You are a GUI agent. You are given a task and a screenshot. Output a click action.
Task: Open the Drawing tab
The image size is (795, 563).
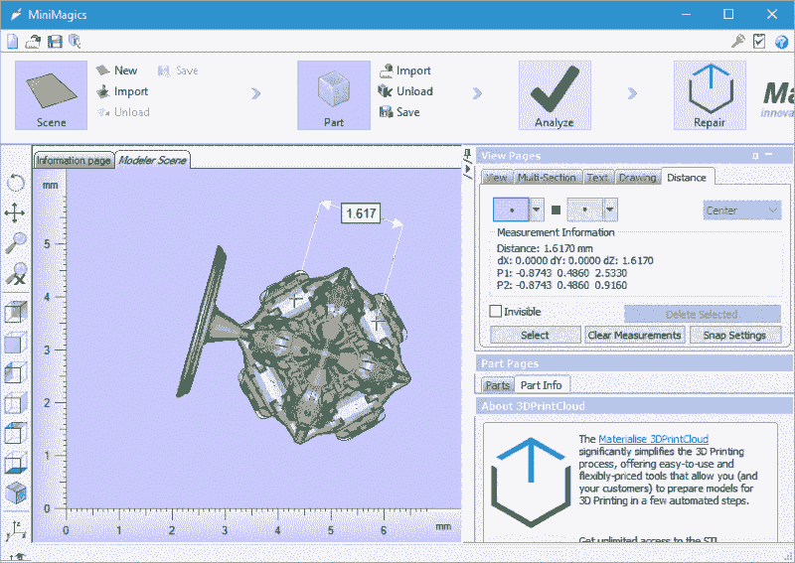(x=637, y=178)
